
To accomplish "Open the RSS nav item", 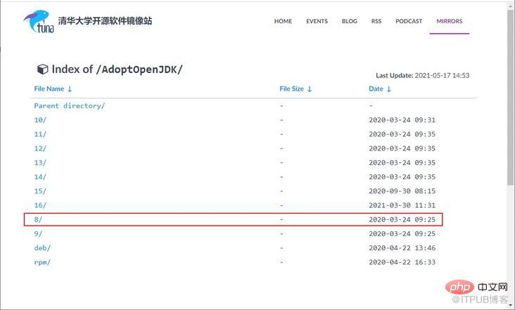I will (376, 21).
